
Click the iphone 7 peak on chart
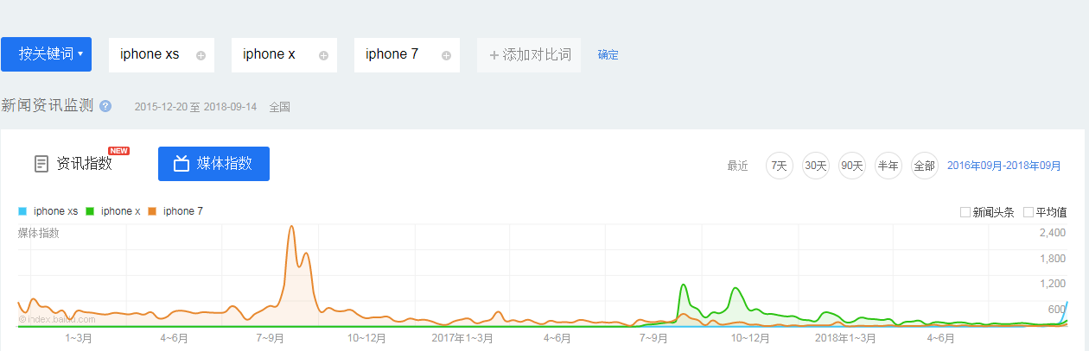291,228
